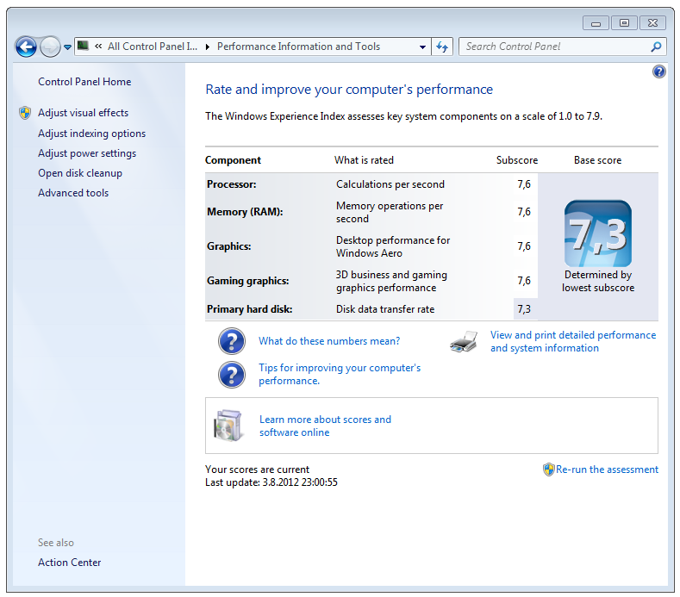
Task: Open the address bar history dropdown arrow
Action: point(422,47)
